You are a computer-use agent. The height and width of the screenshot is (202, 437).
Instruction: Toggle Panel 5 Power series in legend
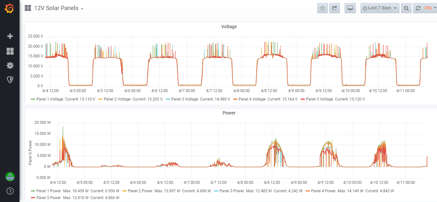(x=49, y=197)
